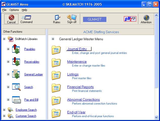This screenshot has height=121, width=160.
Task: Open the Abnormal Corrections link
Action: [x=83, y=99]
